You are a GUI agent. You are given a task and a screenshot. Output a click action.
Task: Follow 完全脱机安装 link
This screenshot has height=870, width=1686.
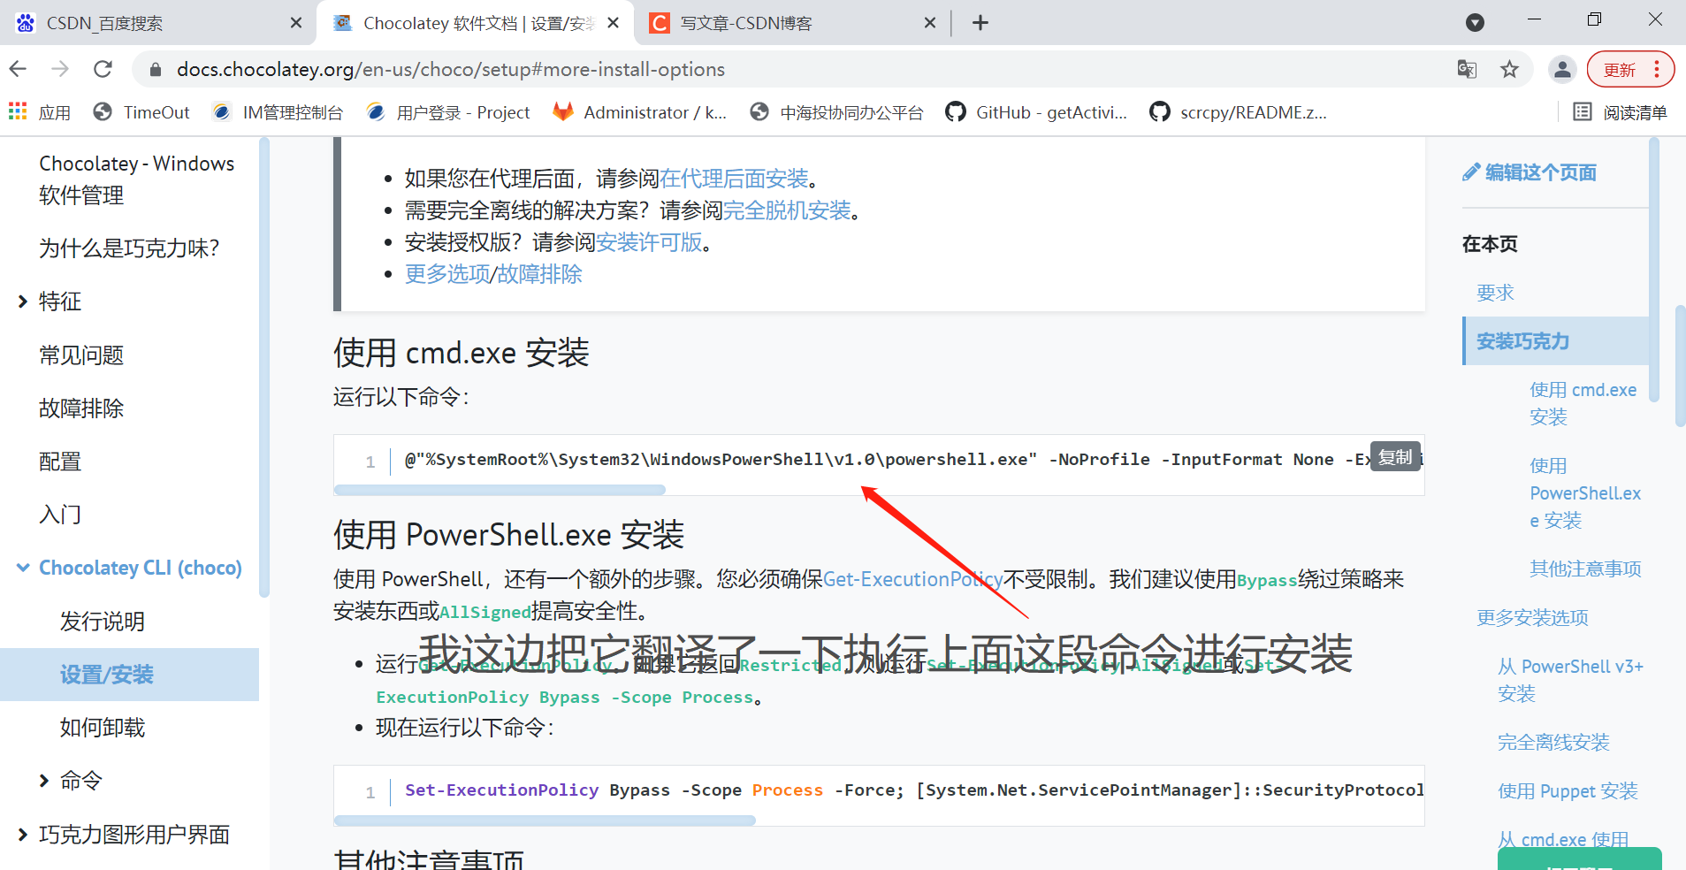tap(787, 210)
